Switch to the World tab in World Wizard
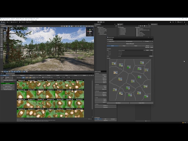The height and width of the screenshot is (141, 188). [113, 46]
